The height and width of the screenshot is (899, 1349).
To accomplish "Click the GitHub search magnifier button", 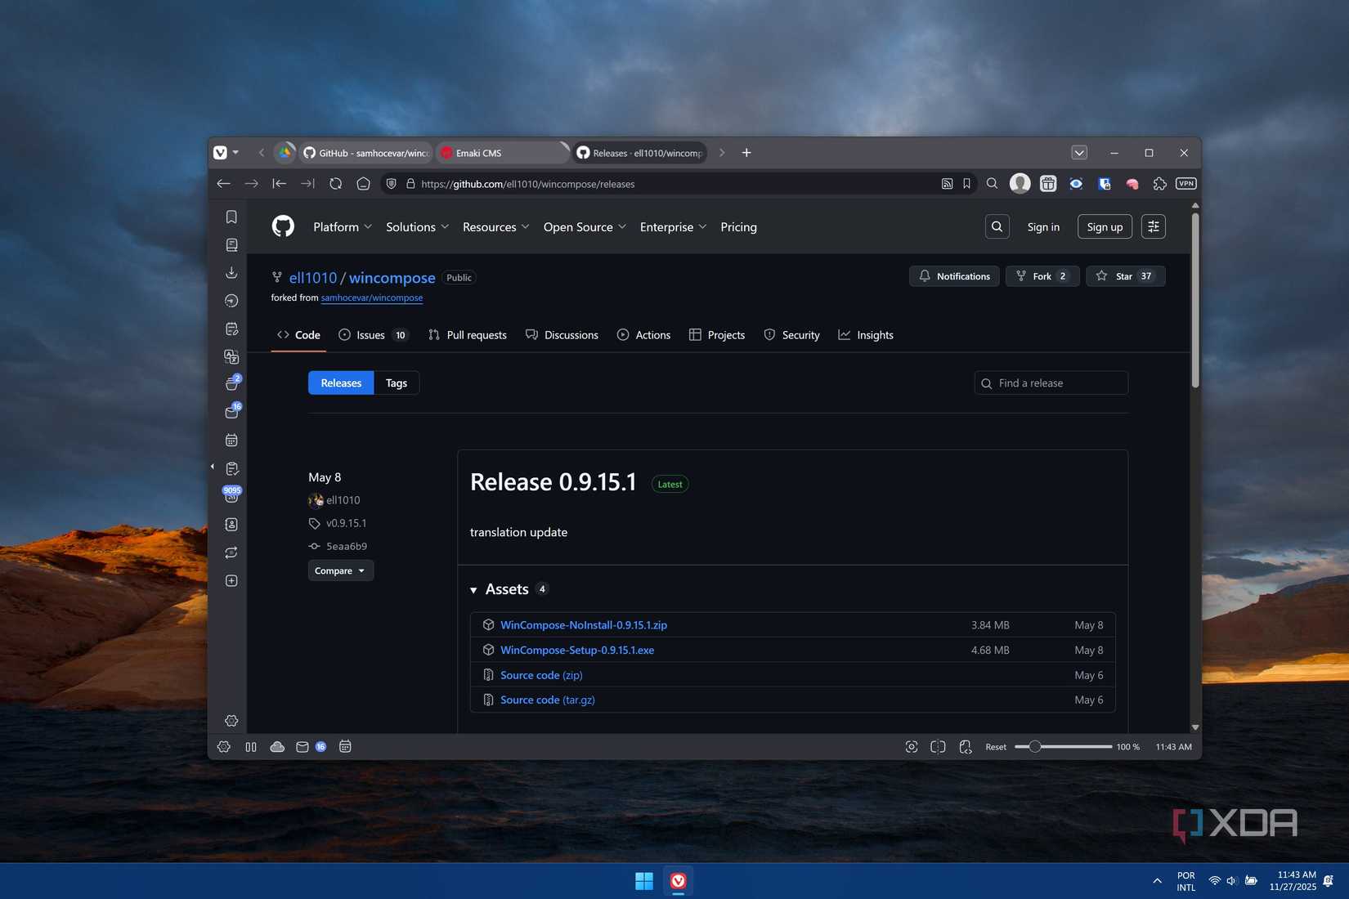I will click(997, 226).
